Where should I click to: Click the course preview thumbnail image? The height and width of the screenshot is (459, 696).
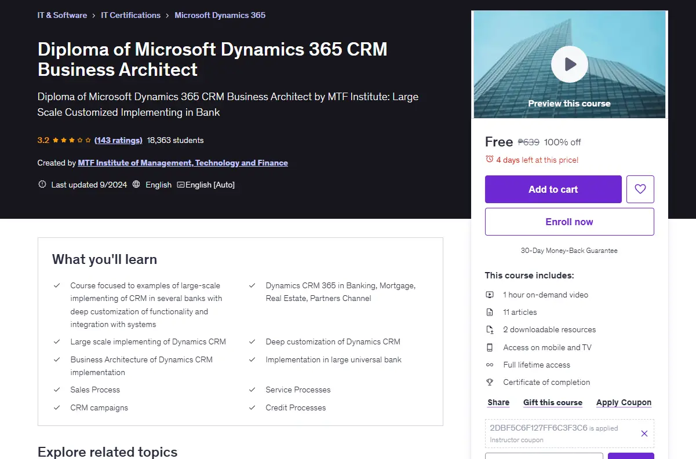coord(570,64)
